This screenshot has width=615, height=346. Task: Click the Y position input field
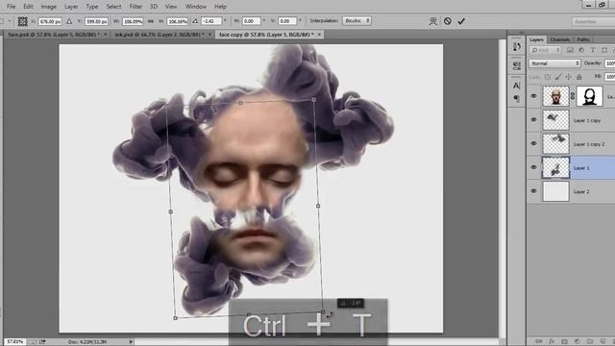[96, 21]
